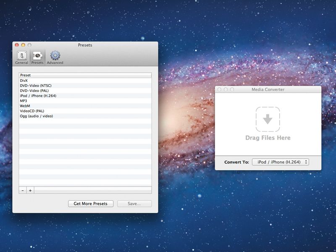336x252 pixels.
Task: Remove a preset with the minus button
Action: 23,190
